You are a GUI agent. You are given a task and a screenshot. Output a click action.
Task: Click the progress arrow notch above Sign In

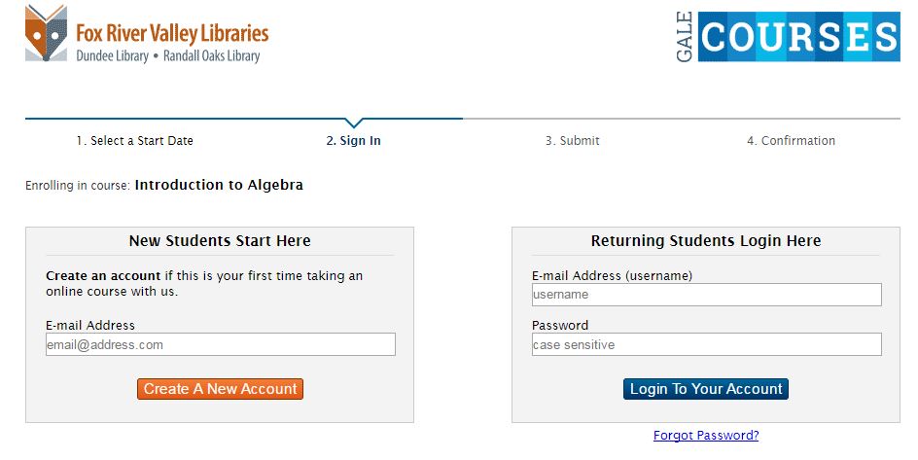354,123
